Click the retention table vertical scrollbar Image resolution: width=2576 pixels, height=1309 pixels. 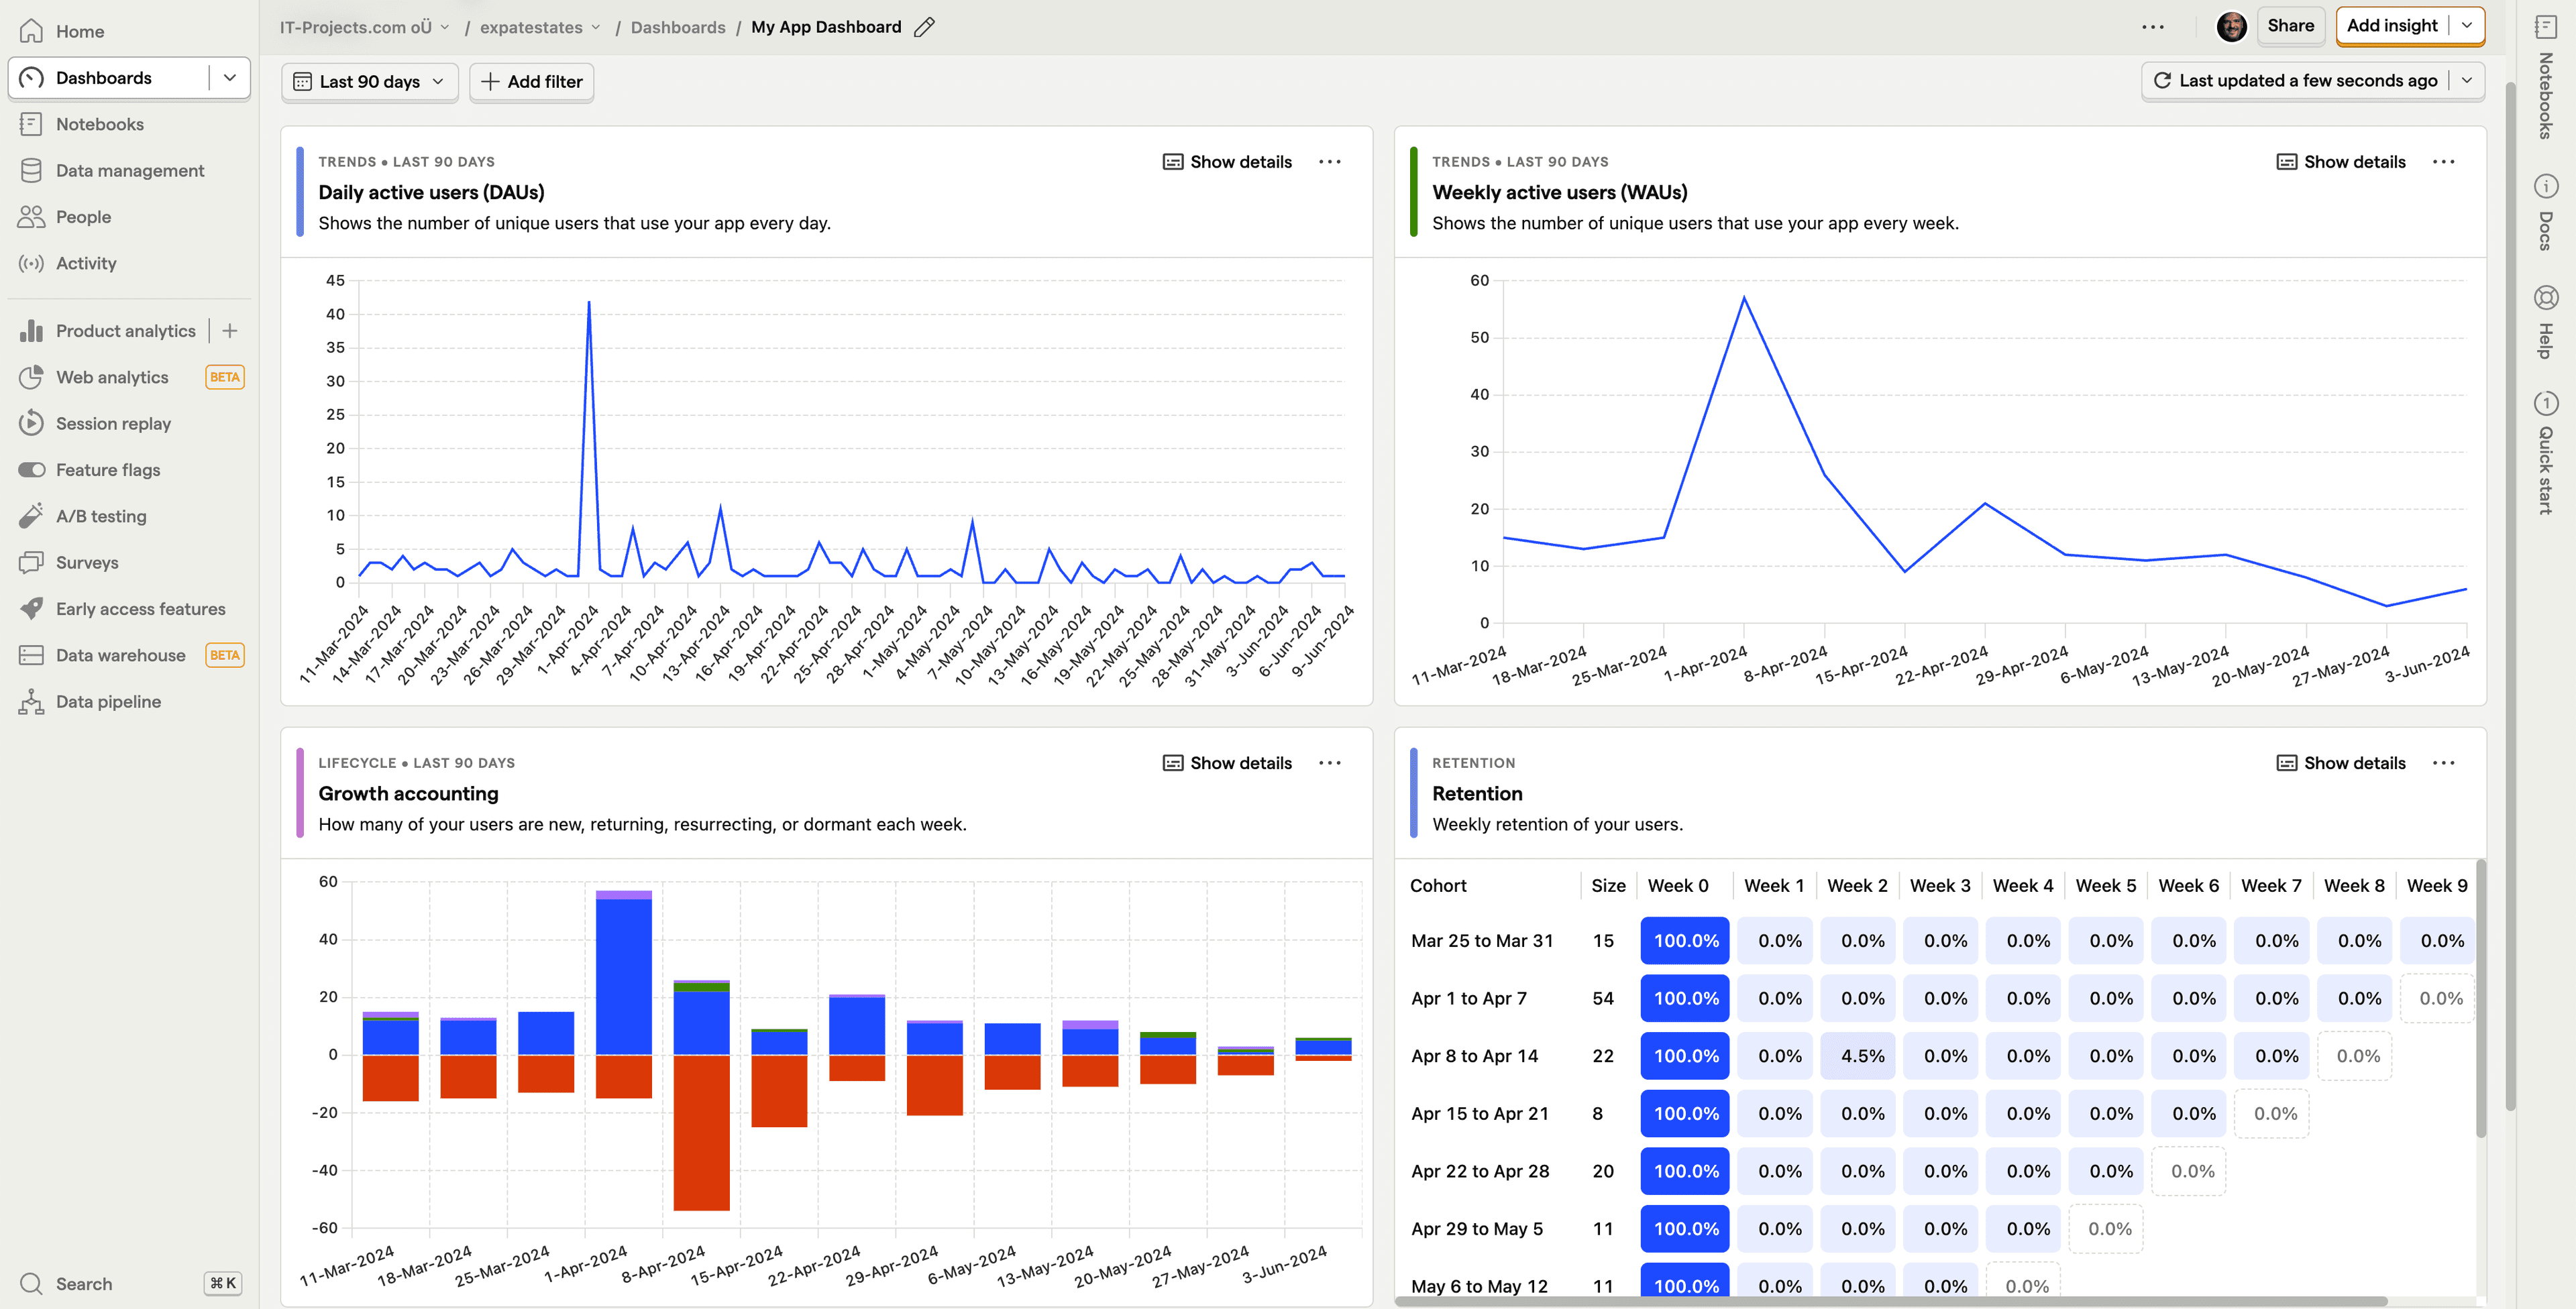coord(2481,998)
